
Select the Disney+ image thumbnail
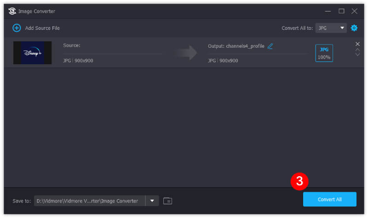click(x=32, y=53)
